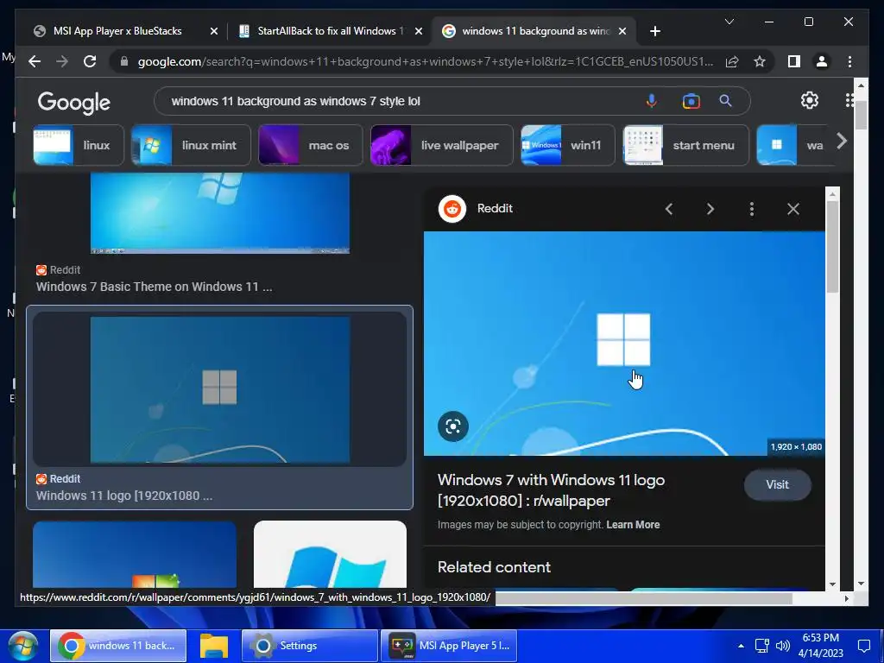Click the padlock site info icon

coord(124,61)
